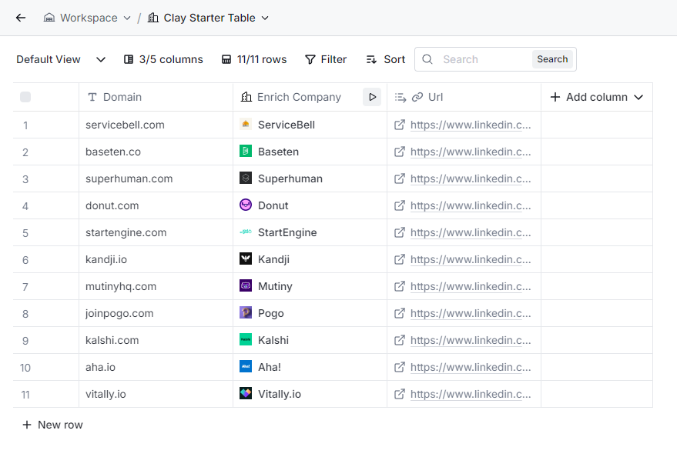Open the 11/11 rows menu
677x467 pixels.
(254, 59)
